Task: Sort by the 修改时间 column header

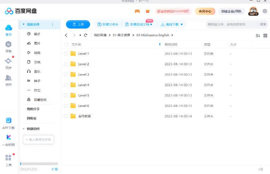Action: click(171, 44)
